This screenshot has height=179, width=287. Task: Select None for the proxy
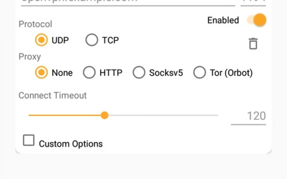click(x=41, y=73)
